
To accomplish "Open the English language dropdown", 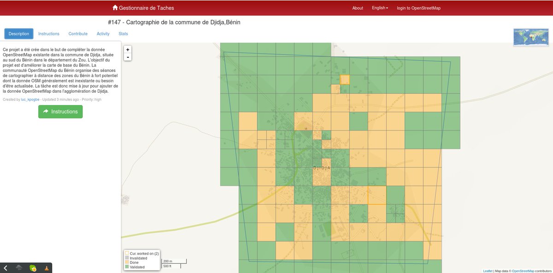I will (380, 8).
